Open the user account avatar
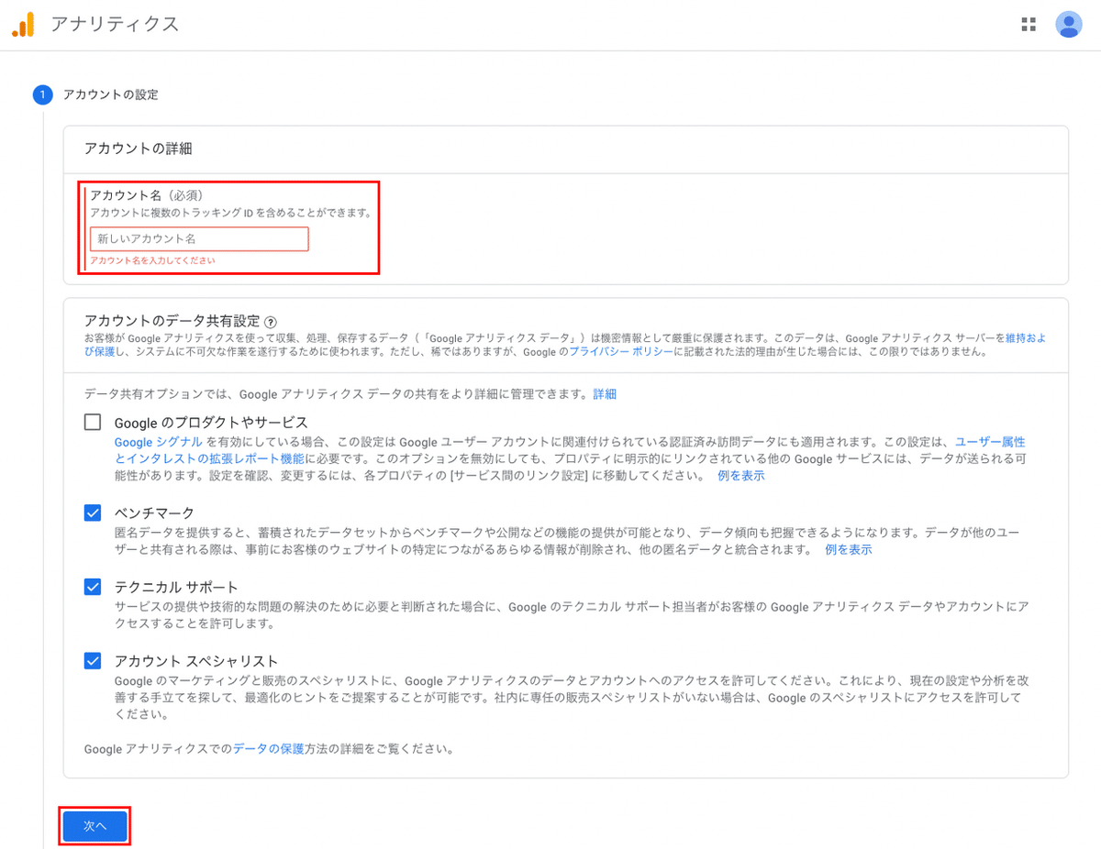The image size is (1101, 849). [1069, 25]
